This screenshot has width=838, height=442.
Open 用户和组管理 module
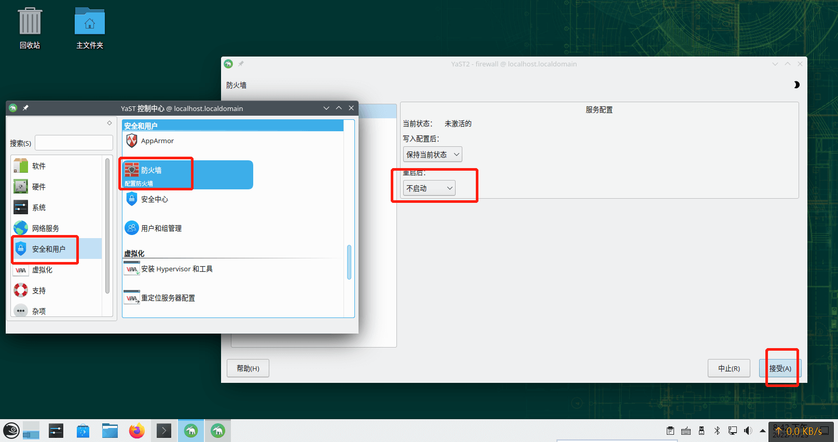pyautogui.click(x=161, y=228)
